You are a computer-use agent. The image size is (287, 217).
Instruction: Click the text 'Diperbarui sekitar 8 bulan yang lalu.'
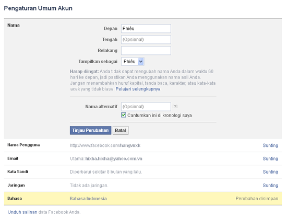pos(106,172)
